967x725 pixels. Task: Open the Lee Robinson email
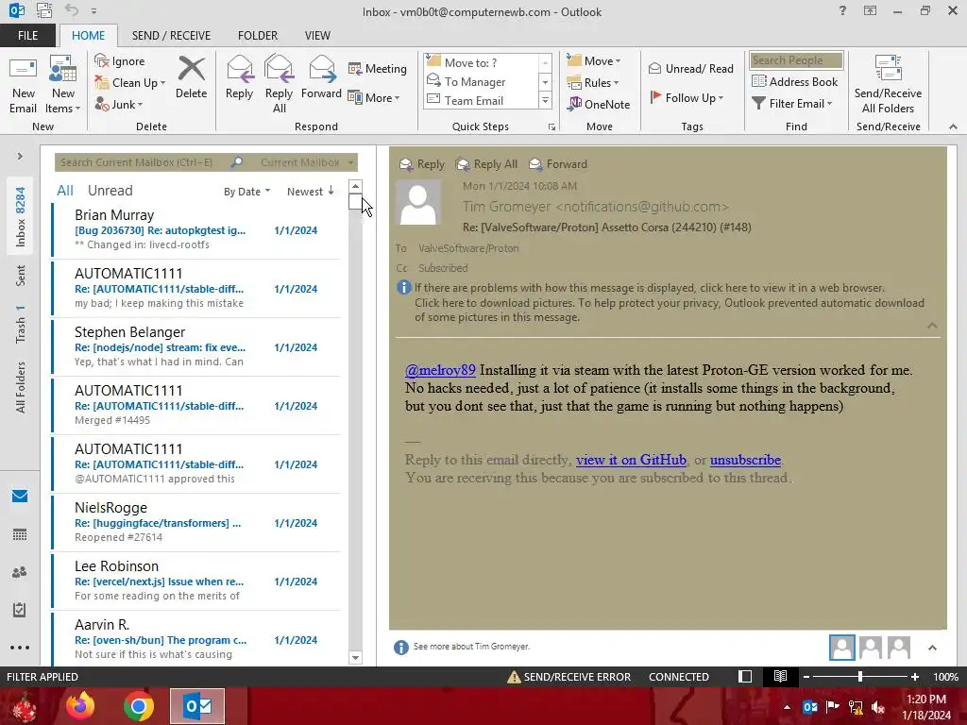(196, 582)
